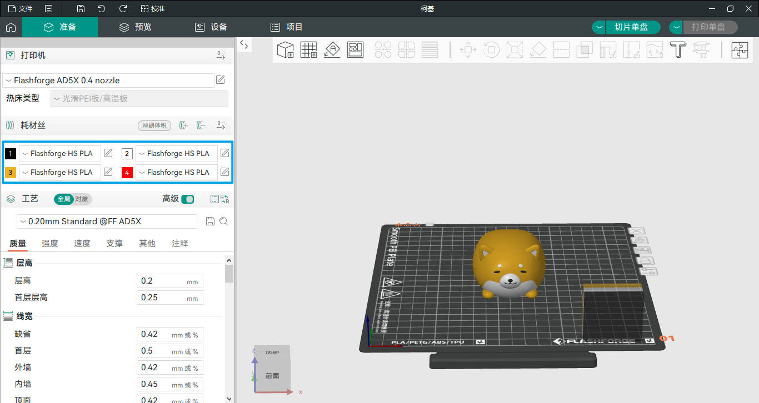Open Assembly view puzzle icon

[x=740, y=50]
